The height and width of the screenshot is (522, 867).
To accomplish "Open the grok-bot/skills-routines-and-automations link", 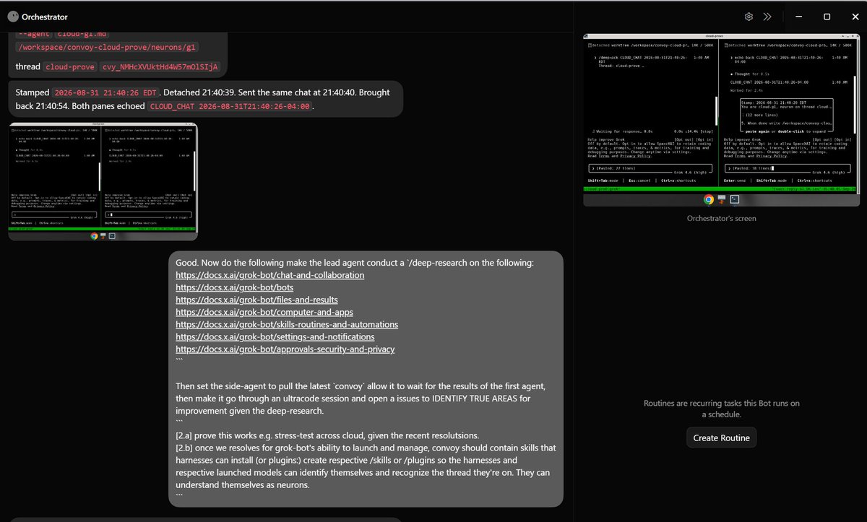I will pyautogui.click(x=287, y=325).
